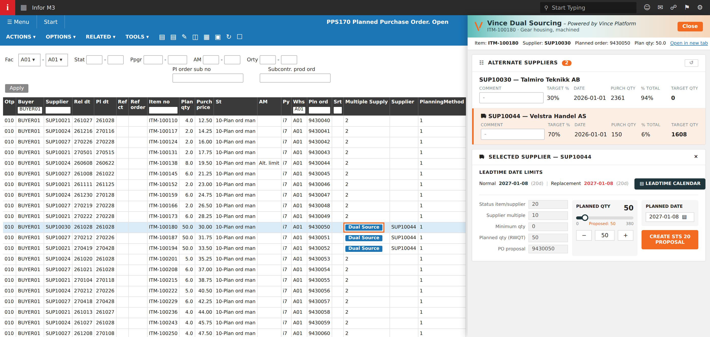
Task: Open settings gear in top bar
Action: tap(700, 7)
